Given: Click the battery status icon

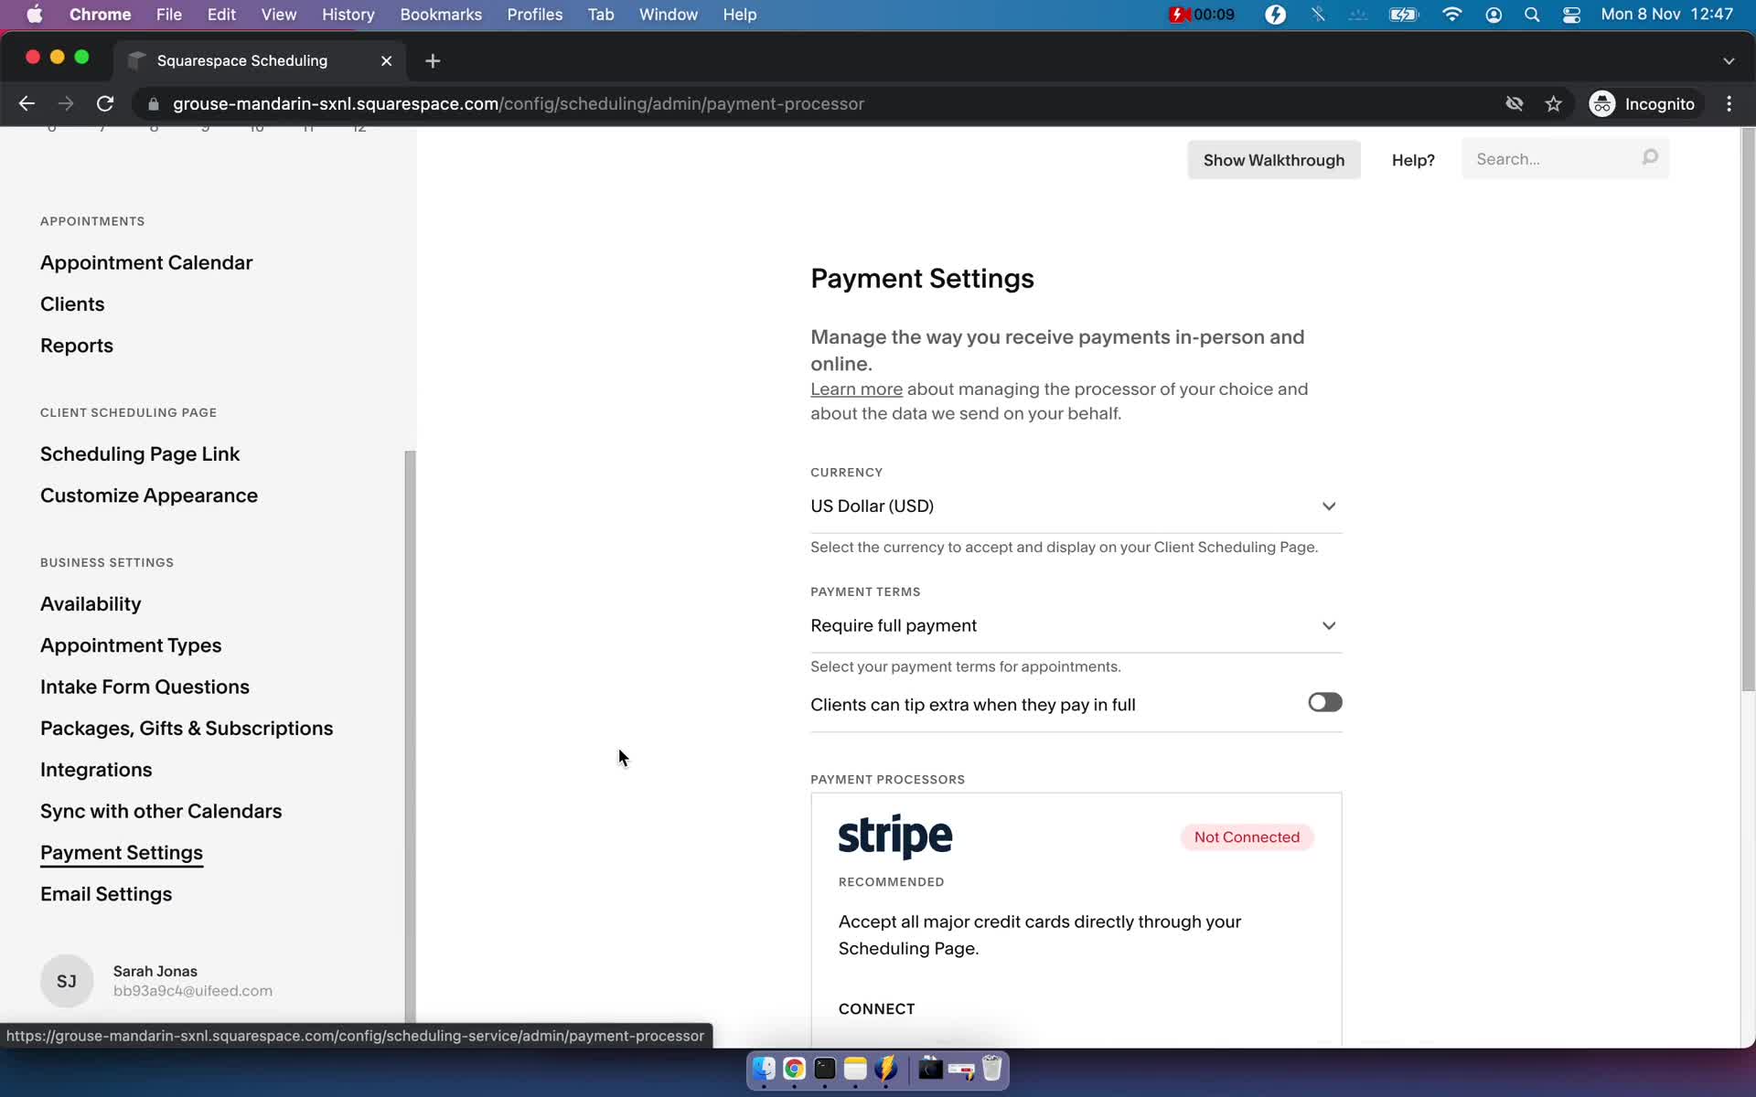Looking at the screenshot, I should pos(1403,15).
